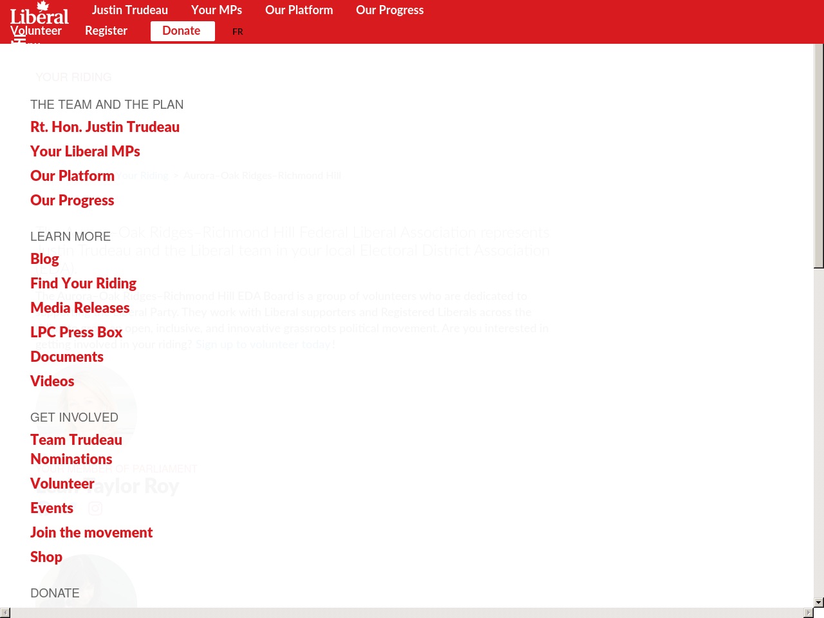Click Join the movement link

(91, 532)
